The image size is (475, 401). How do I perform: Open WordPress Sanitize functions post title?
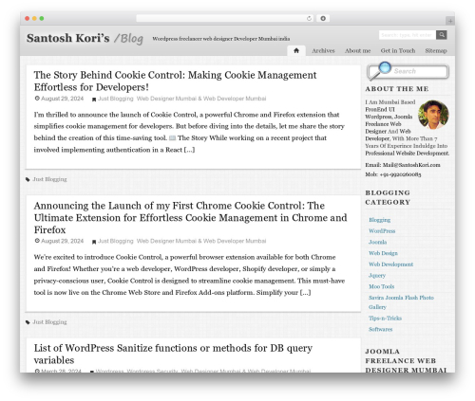173,354
